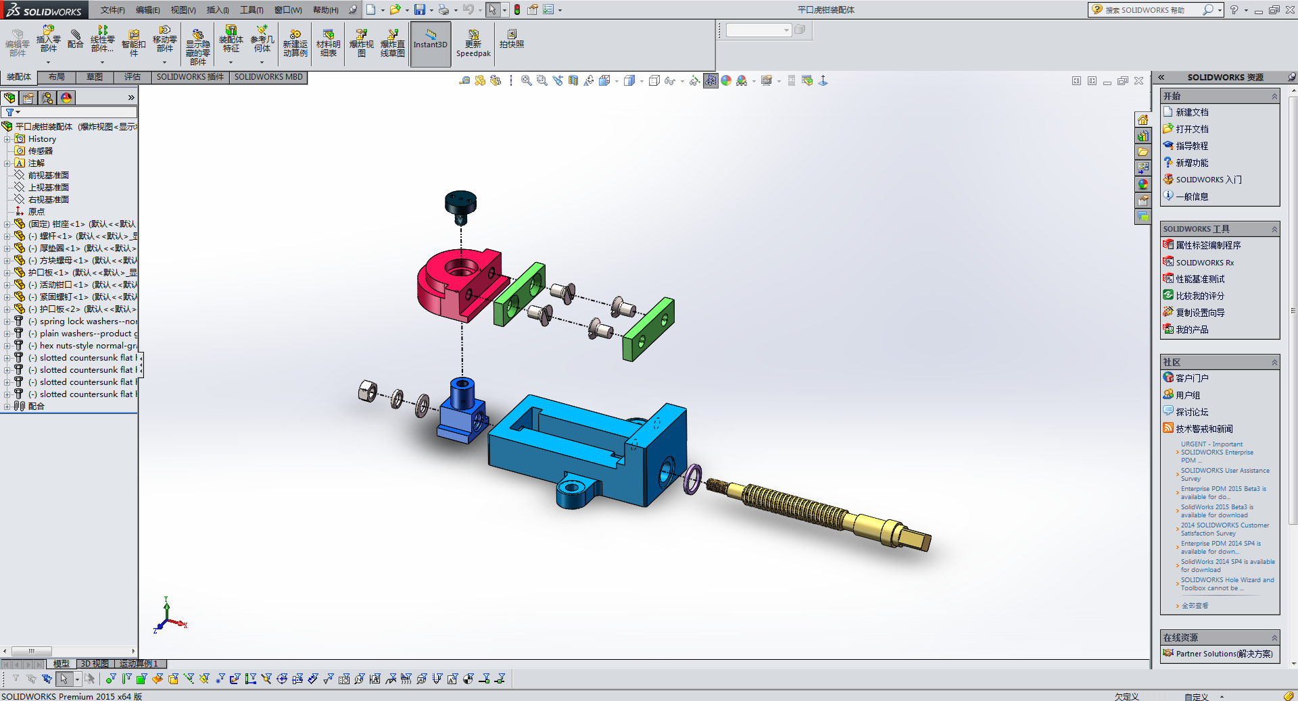
Task: Open the ConfigurationManager tab icon
Action: coord(47,98)
